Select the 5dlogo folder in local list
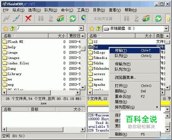Screen dimensions: 172x140 [x=97, y=52]
